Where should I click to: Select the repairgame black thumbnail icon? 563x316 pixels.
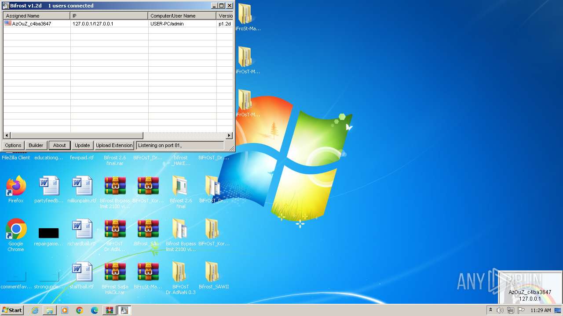pos(49,233)
